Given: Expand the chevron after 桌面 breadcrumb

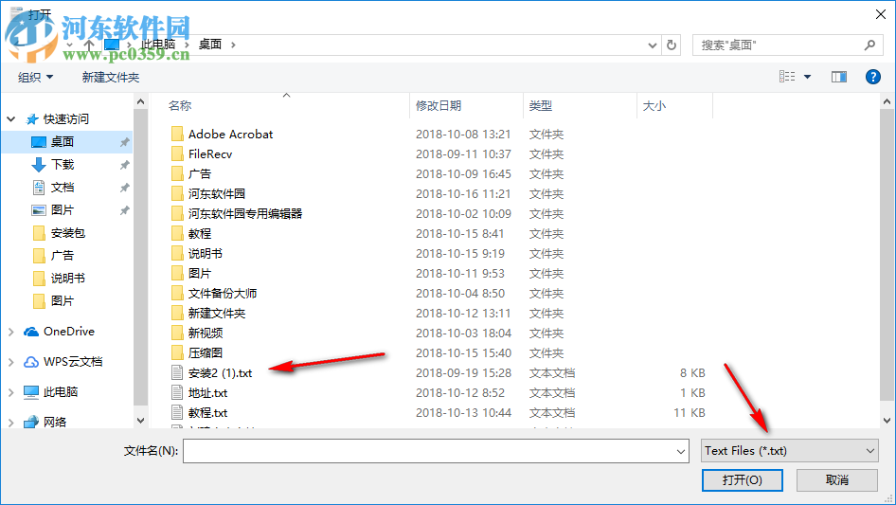Looking at the screenshot, I should [x=233, y=45].
